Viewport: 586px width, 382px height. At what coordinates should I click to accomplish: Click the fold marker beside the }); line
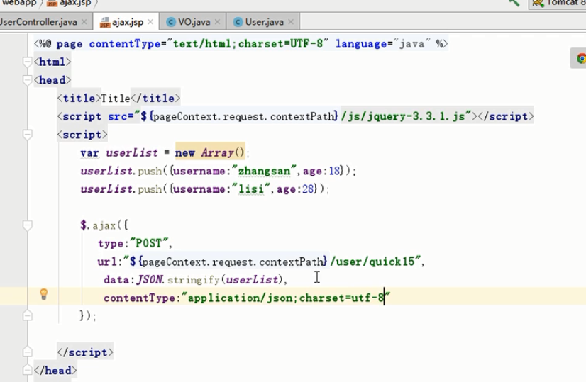click(27, 316)
